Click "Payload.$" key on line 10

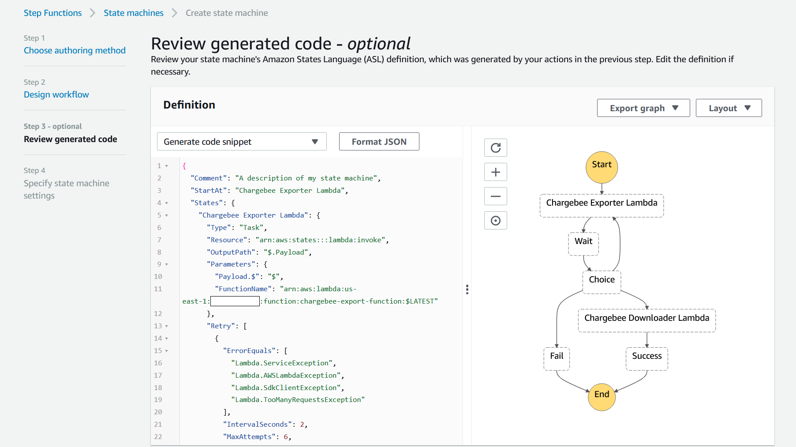pos(237,277)
